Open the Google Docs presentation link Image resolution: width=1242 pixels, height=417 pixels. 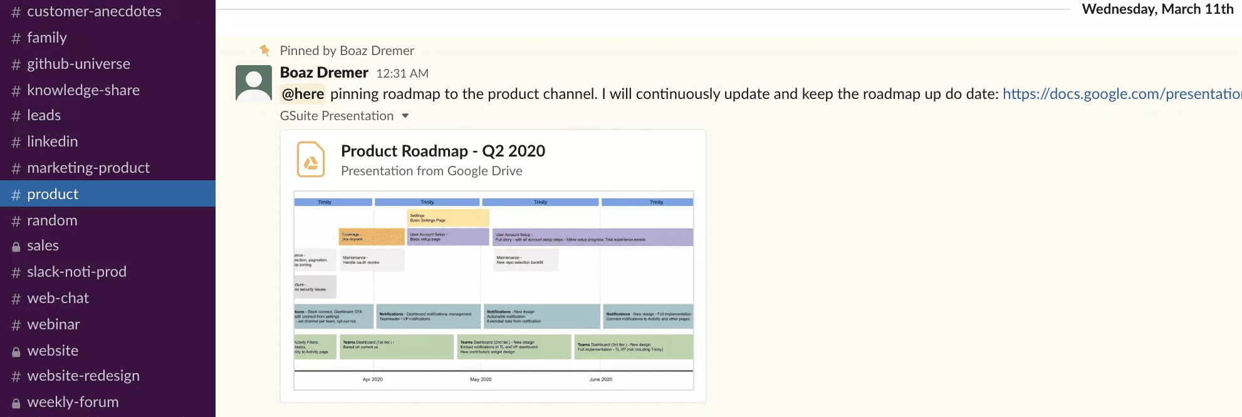click(1122, 93)
